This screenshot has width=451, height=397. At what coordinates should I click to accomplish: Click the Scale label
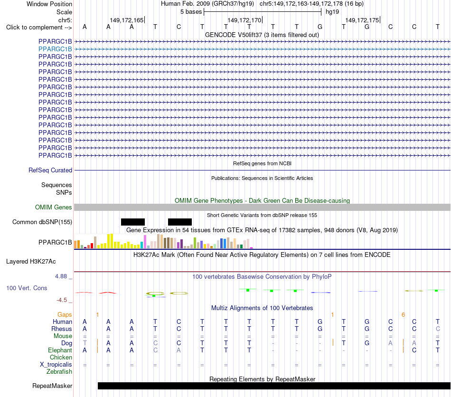(x=64, y=12)
